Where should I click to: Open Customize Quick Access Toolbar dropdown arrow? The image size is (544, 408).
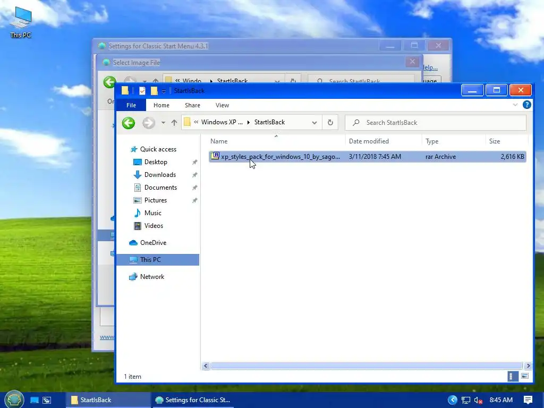tap(164, 91)
